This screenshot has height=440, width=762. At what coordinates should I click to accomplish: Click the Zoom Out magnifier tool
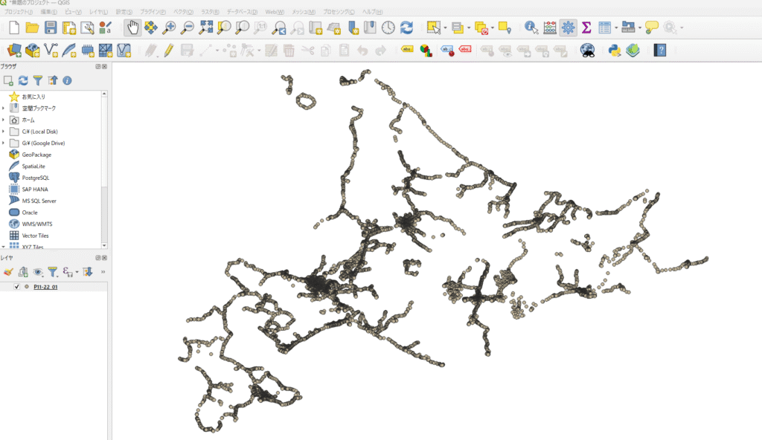click(187, 27)
